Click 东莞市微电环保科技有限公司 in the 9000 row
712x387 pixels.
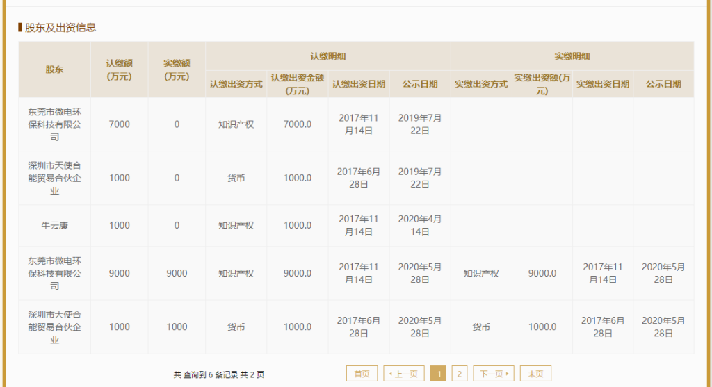click(x=54, y=273)
